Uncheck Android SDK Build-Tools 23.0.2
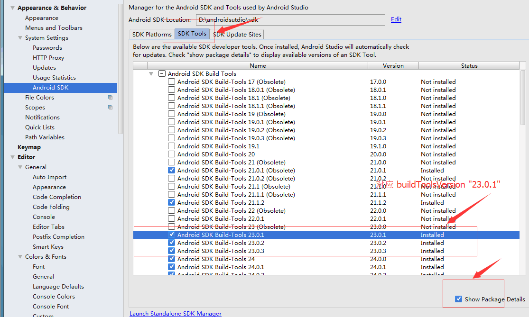The width and height of the screenshot is (529, 317). 171,243
